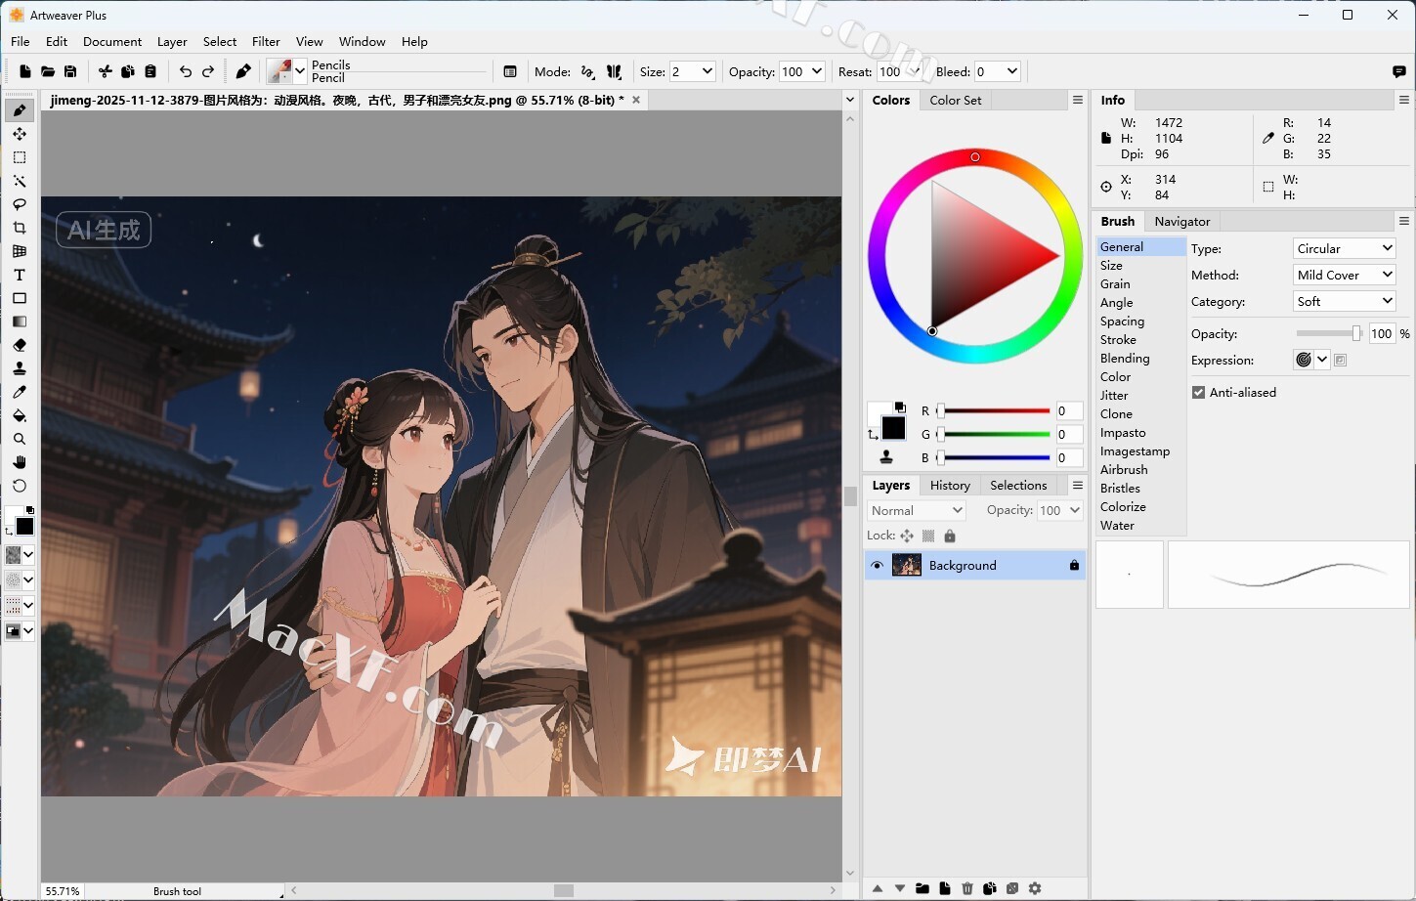
Task: Select the Paint Bucket fill tool
Action: point(20,415)
